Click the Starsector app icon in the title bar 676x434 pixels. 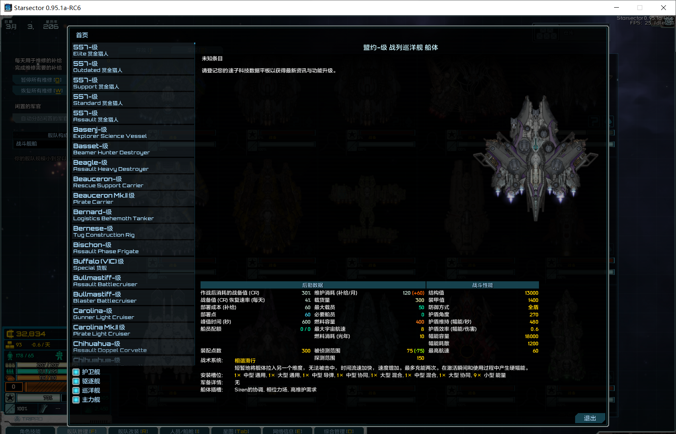tap(8, 8)
